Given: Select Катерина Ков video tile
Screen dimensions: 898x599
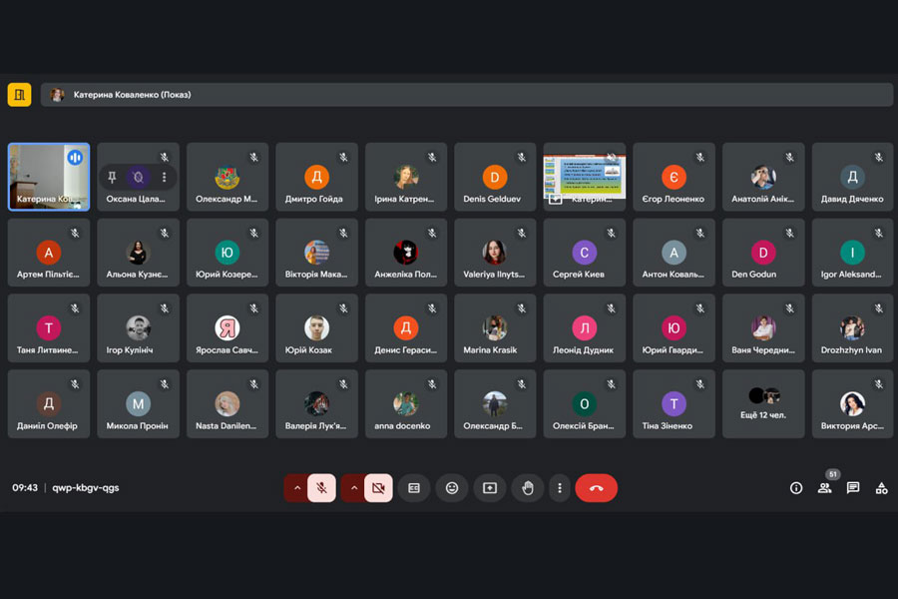Looking at the screenshot, I should point(49,177).
